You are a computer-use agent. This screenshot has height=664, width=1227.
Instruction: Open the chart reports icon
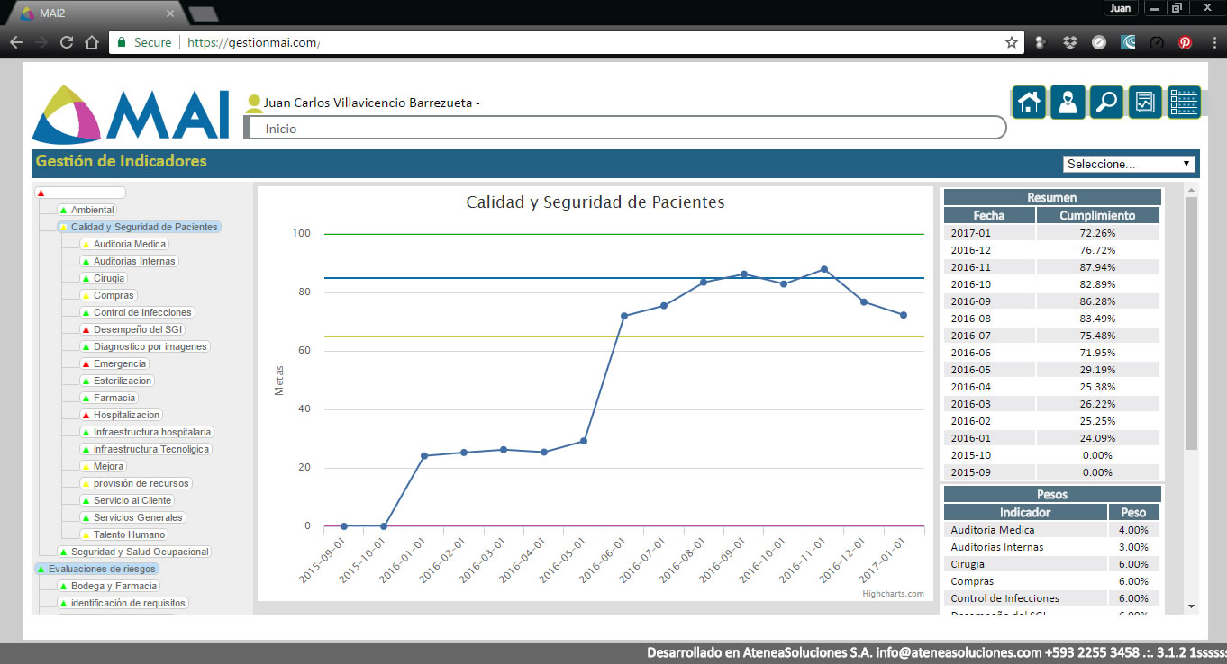1144,102
